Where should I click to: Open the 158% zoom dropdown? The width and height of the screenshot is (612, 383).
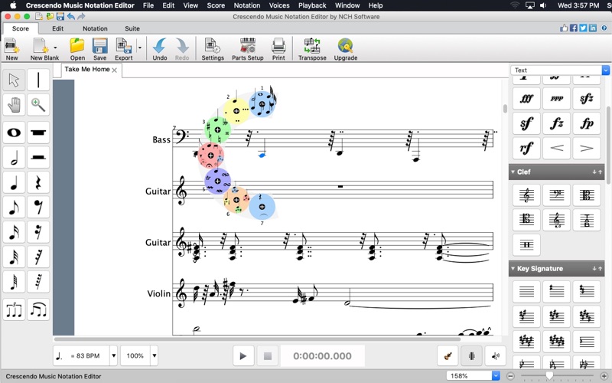tap(496, 376)
